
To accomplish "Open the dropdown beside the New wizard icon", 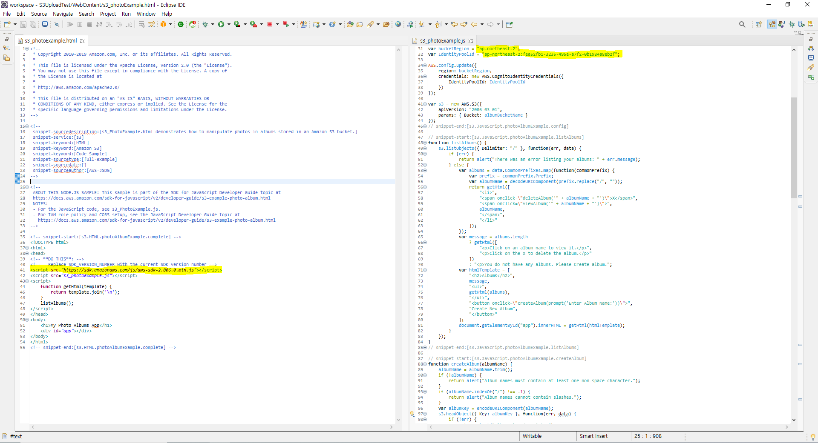I will [x=15, y=24].
